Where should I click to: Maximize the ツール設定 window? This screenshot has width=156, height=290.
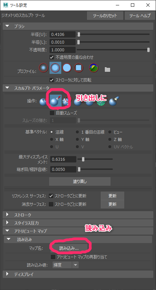tap(132, 5)
